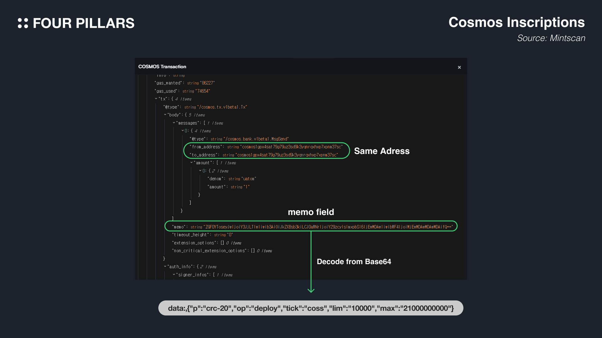Collapse the "messages" array chevron
Screen dimensions: 602x338
click(x=174, y=123)
